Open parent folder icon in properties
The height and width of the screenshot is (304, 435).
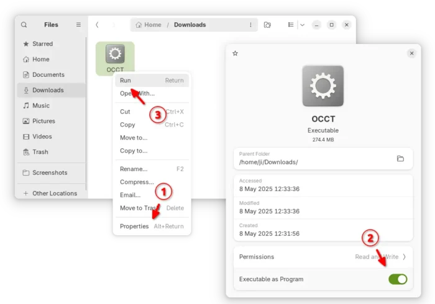[400, 159]
